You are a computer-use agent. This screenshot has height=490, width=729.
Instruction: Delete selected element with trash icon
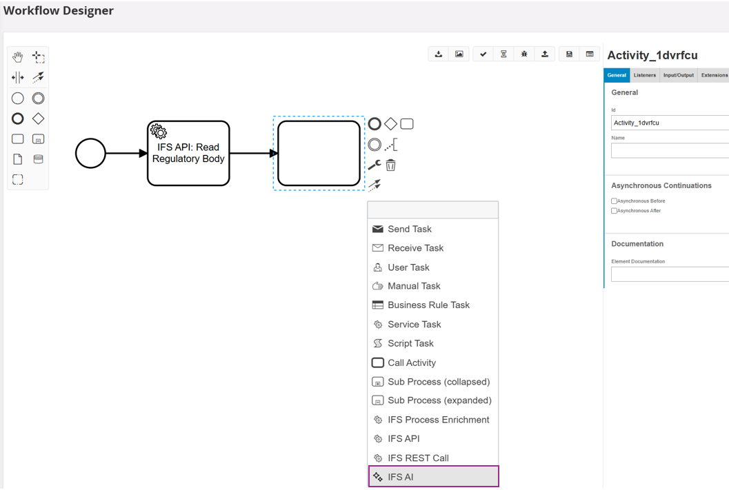391,165
